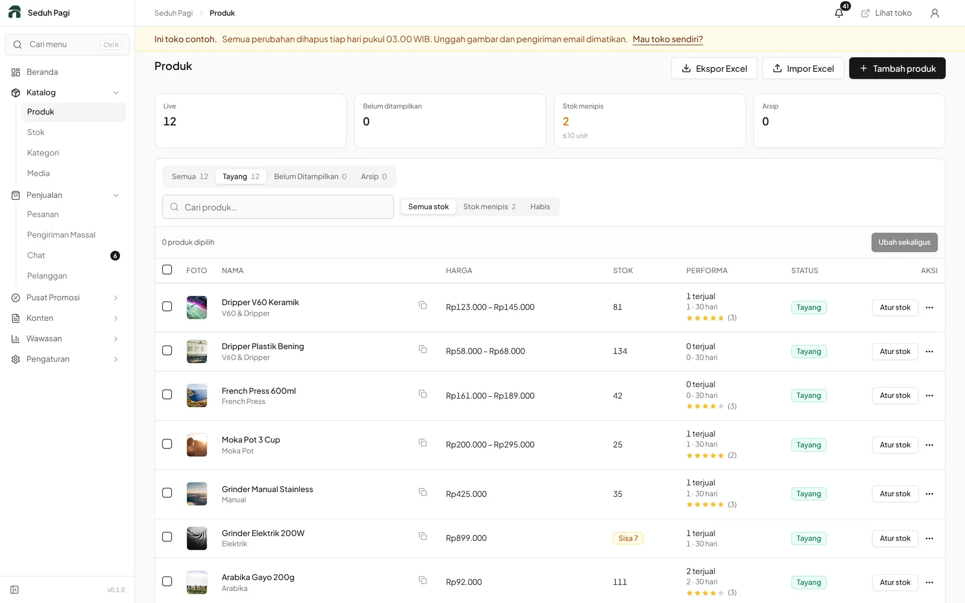This screenshot has height=603, width=965.
Task: Expand the Pengaturan sidebar section
Action: coord(116,359)
